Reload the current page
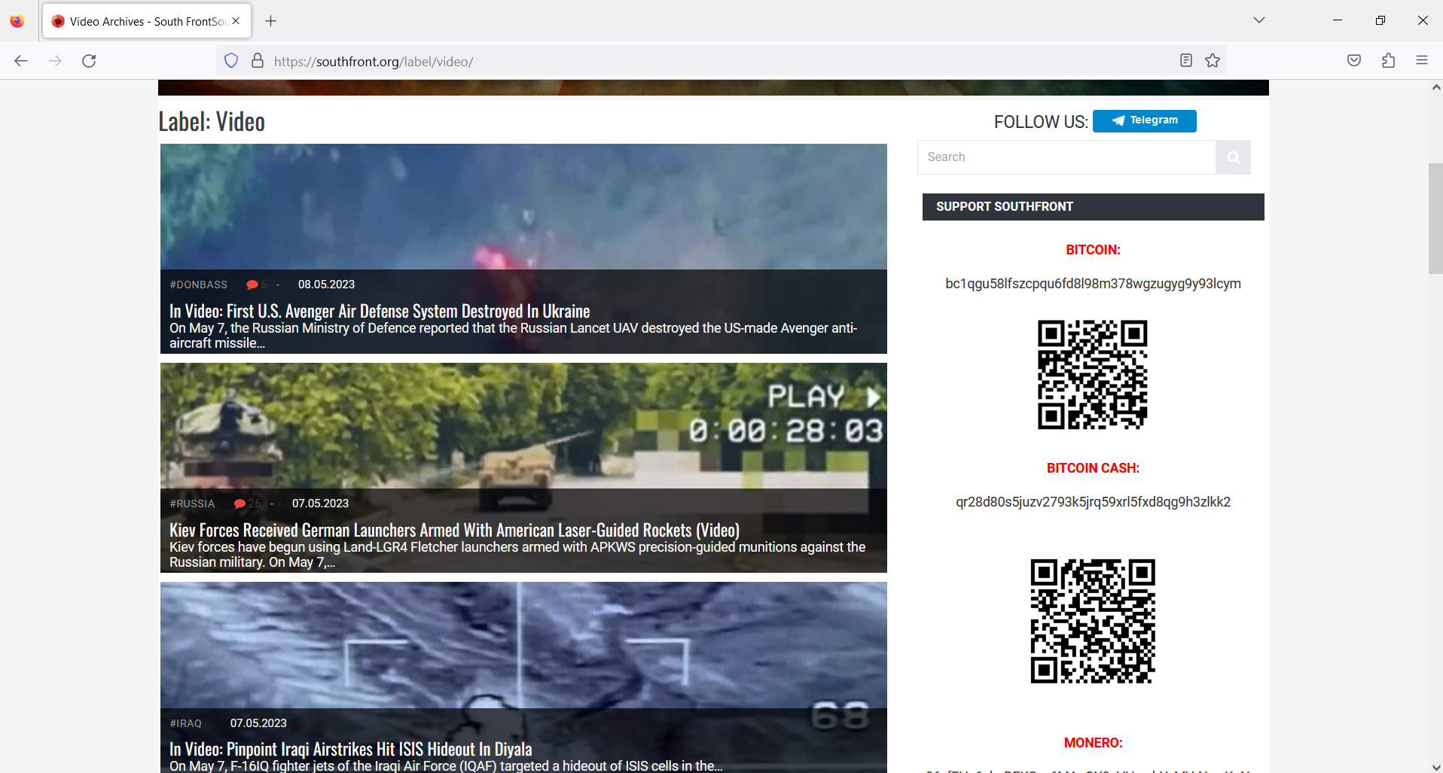This screenshot has height=773, width=1443. click(x=88, y=60)
